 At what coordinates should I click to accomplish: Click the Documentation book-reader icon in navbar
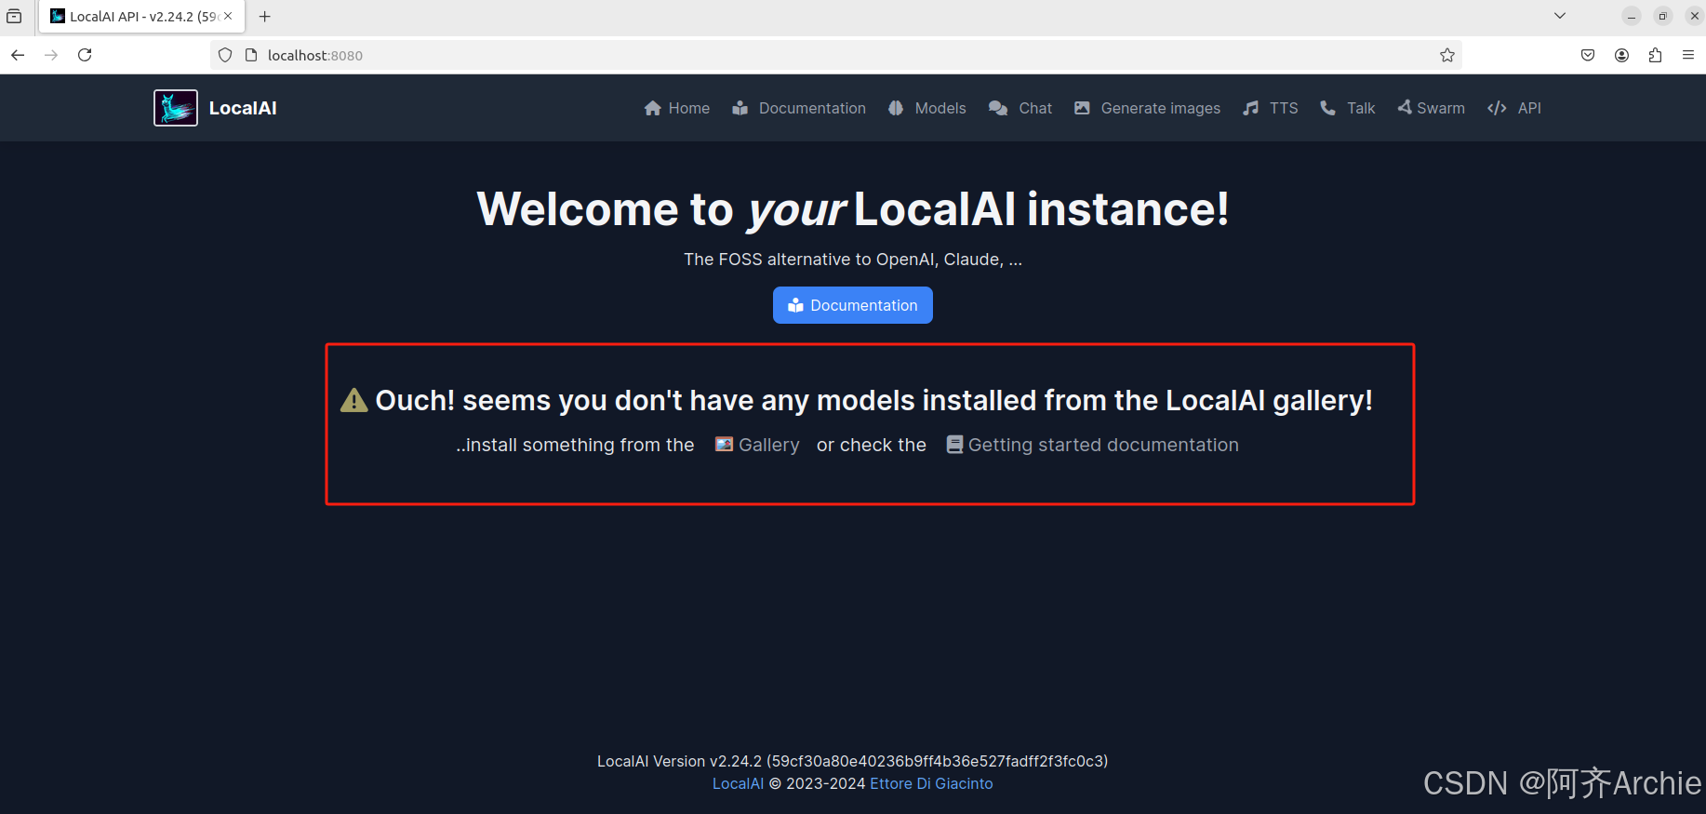[740, 108]
